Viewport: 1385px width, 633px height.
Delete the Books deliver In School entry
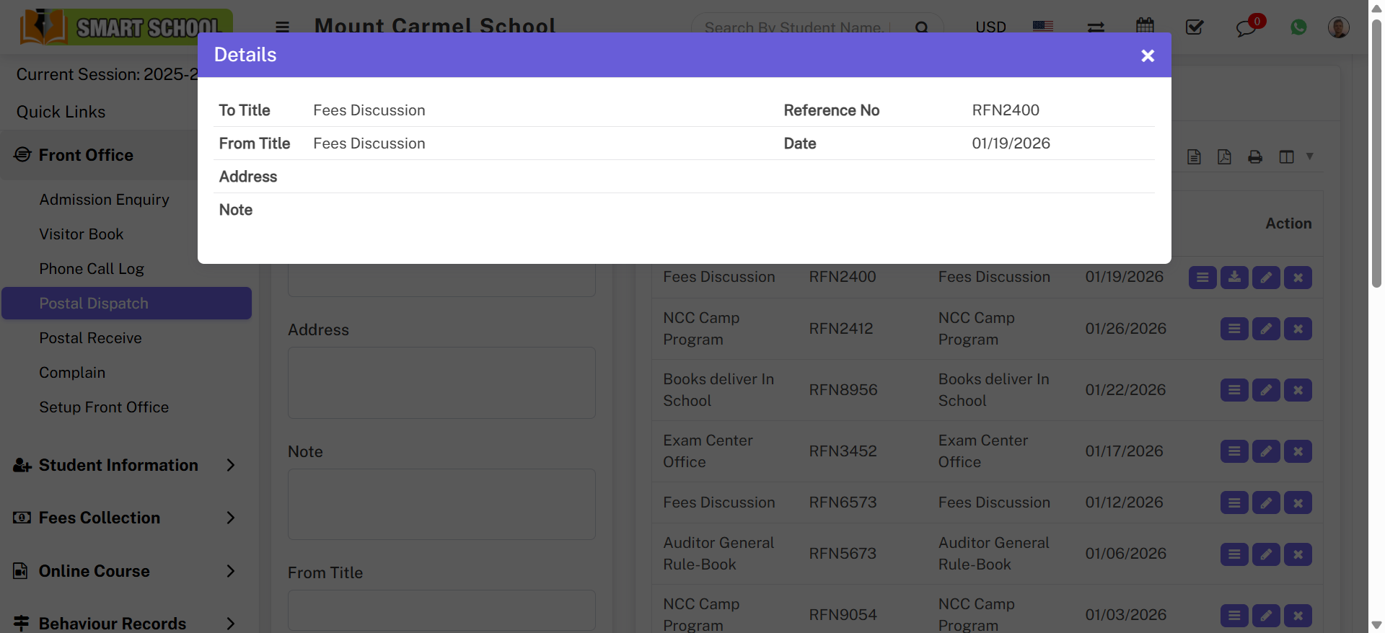coord(1298,390)
